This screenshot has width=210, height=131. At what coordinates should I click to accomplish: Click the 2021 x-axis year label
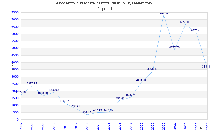pos(175,126)
